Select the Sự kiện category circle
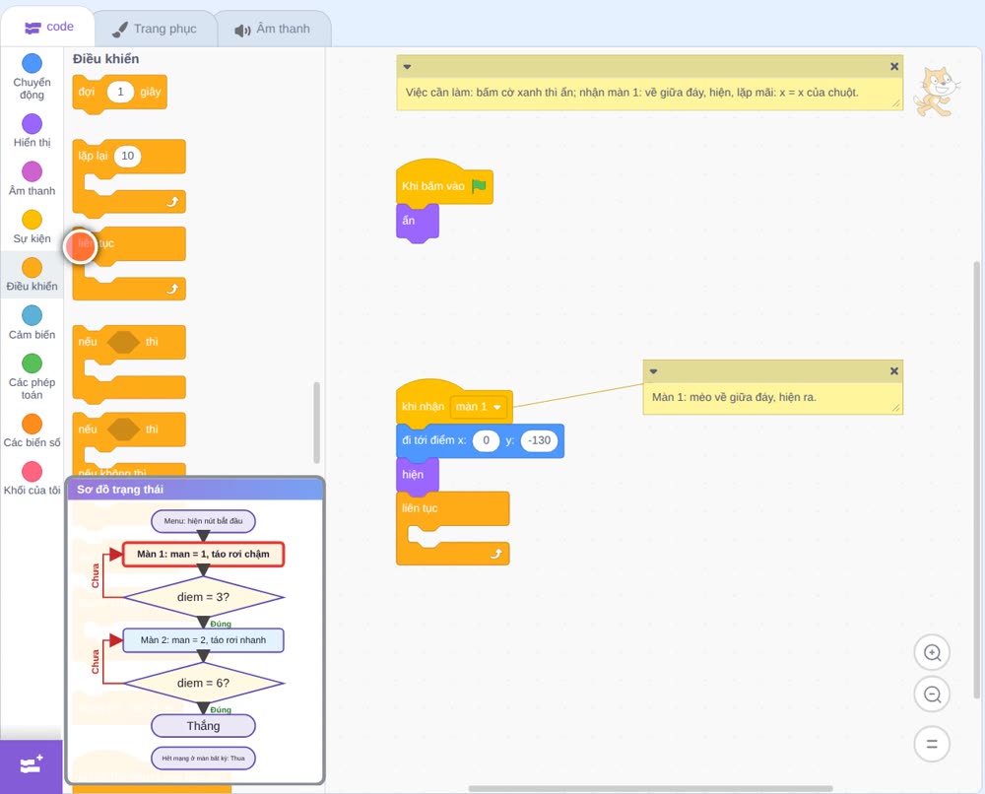Image resolution: width=985 pixels, height=794 pixels. pos(32,220)
